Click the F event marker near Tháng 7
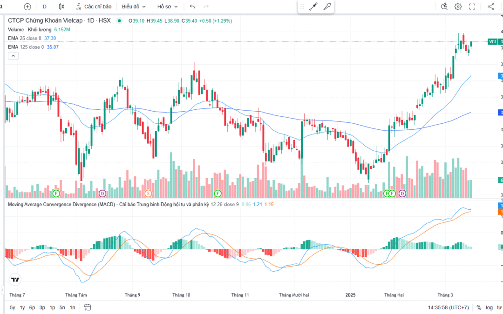This screenshot has height=314, width=503. coord(56,193)
